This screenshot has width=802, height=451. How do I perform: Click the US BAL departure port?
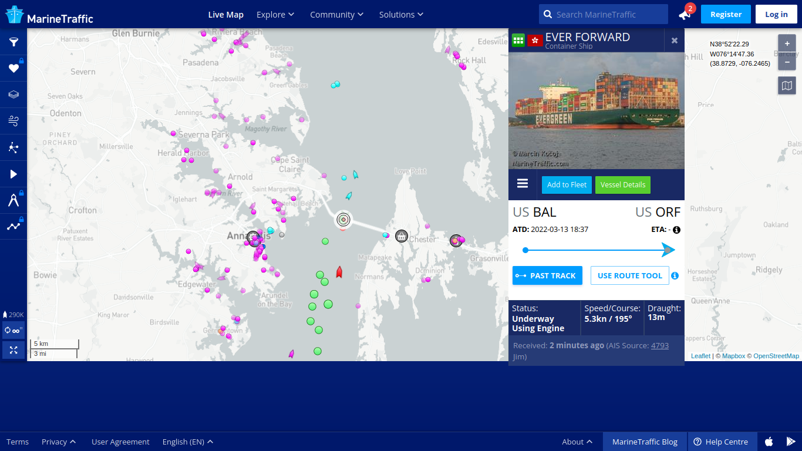[534, 212]
